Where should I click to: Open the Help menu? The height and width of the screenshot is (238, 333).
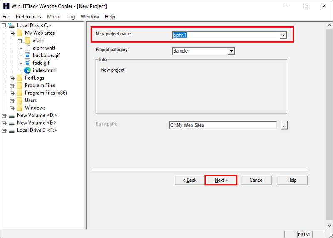pyautogui.click(x=110, y=17)
